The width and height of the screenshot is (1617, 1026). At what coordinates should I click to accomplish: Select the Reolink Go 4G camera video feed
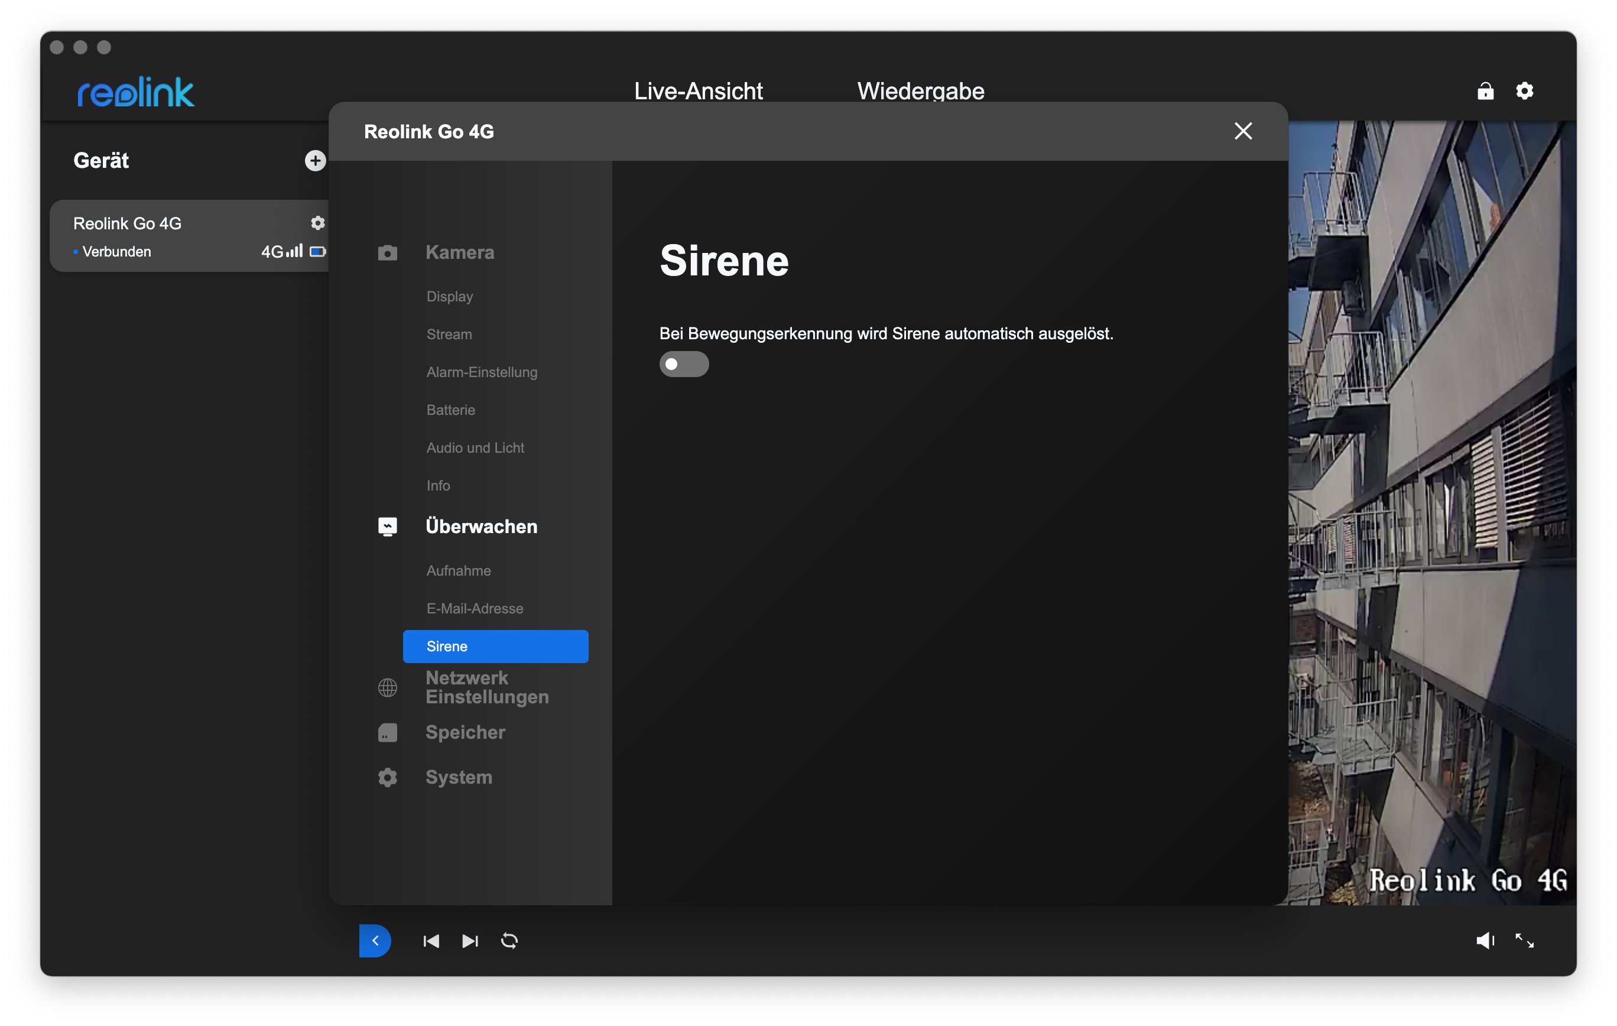point(1431,510)
